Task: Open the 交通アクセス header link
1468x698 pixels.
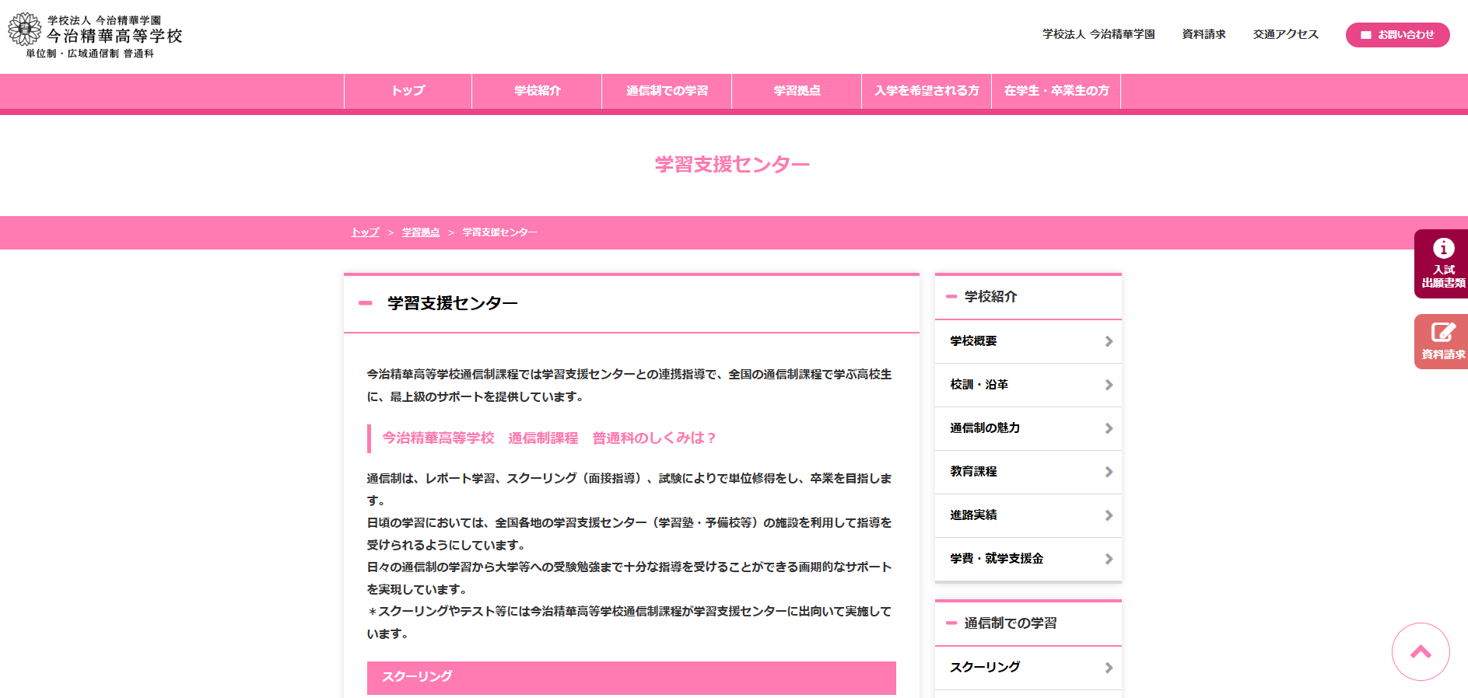Action: 1285,34
